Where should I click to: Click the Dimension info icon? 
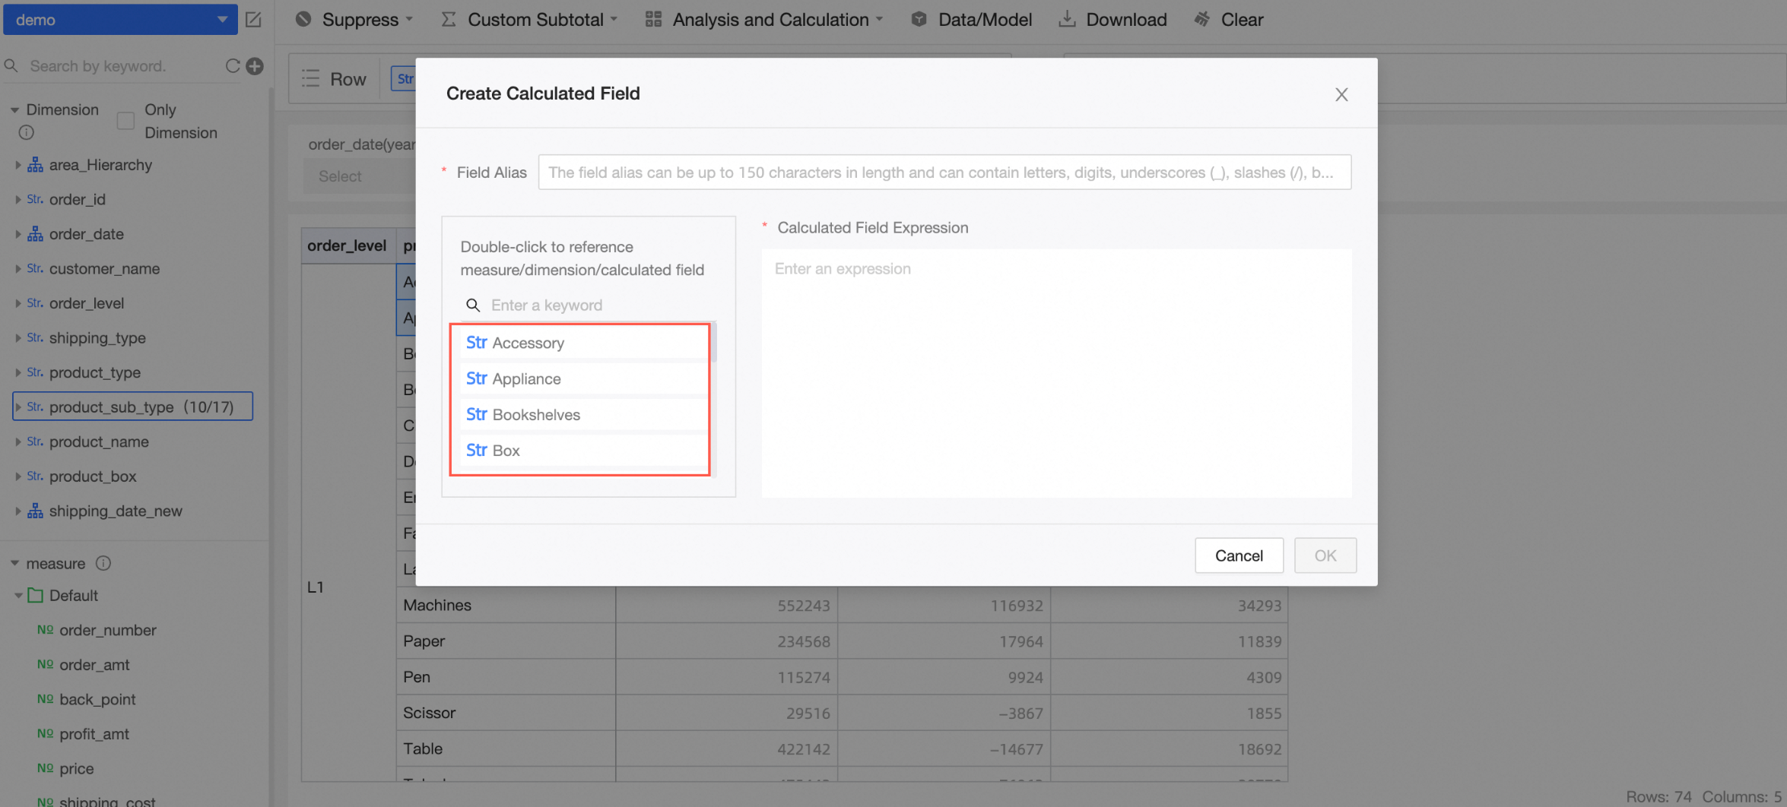[x=27, y=132]
